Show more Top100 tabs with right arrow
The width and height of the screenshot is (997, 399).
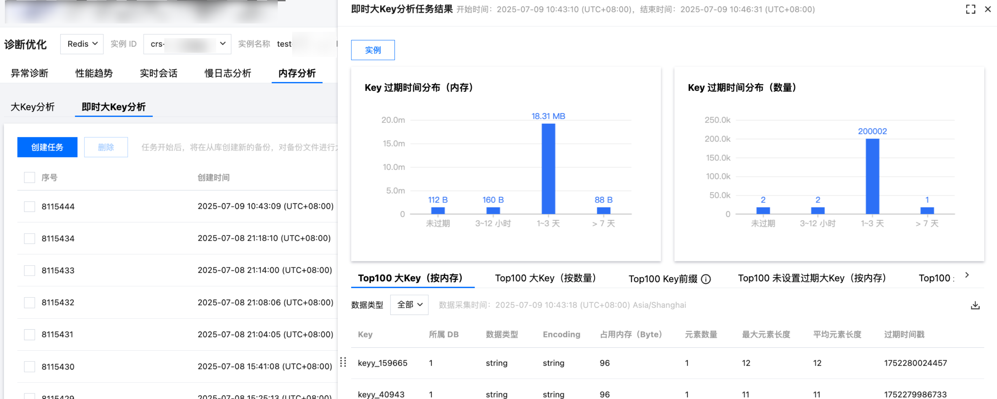967,275
